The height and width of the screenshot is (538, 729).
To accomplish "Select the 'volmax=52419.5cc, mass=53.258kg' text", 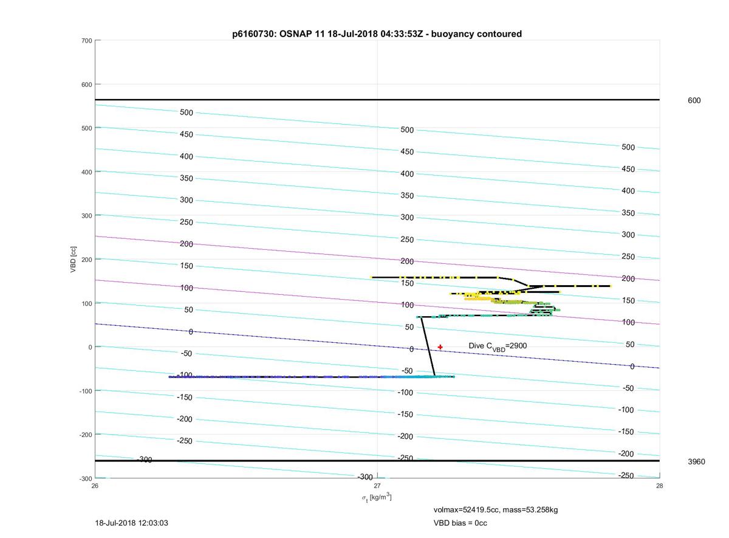I will [495, 509].
